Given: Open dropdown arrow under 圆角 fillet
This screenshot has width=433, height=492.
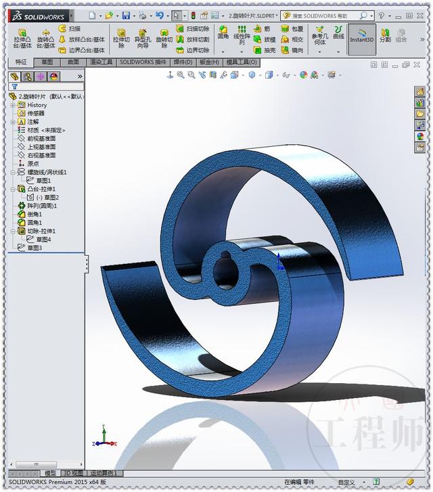Looking at the screenshot, I should 223,51.
